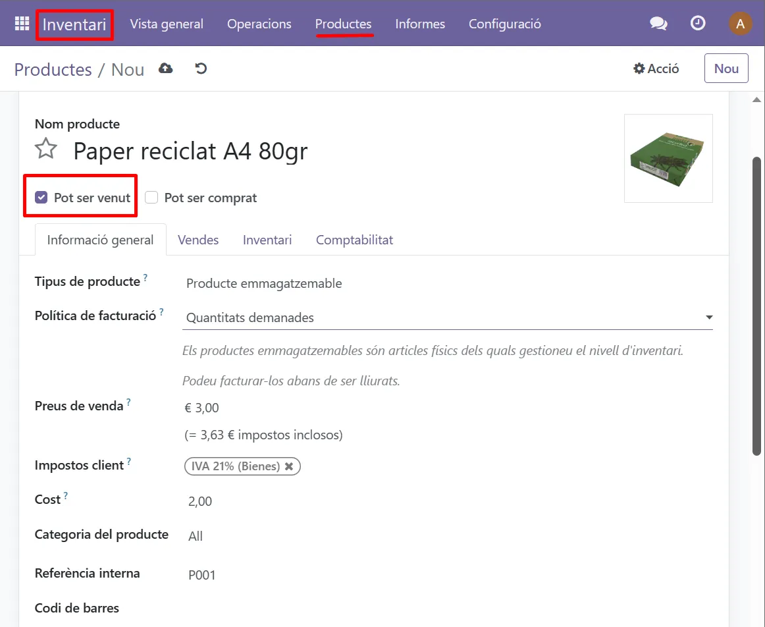Uncheck the Pot ser venut checkbox

click(x=41, y=198)
